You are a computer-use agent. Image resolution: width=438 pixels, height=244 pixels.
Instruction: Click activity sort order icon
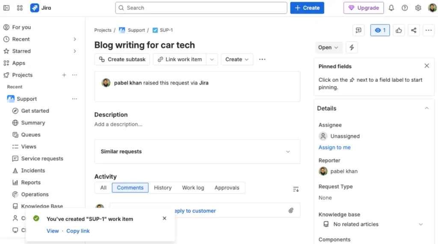296,189
